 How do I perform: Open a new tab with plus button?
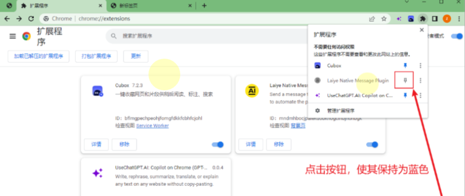(x=204, y=6)
